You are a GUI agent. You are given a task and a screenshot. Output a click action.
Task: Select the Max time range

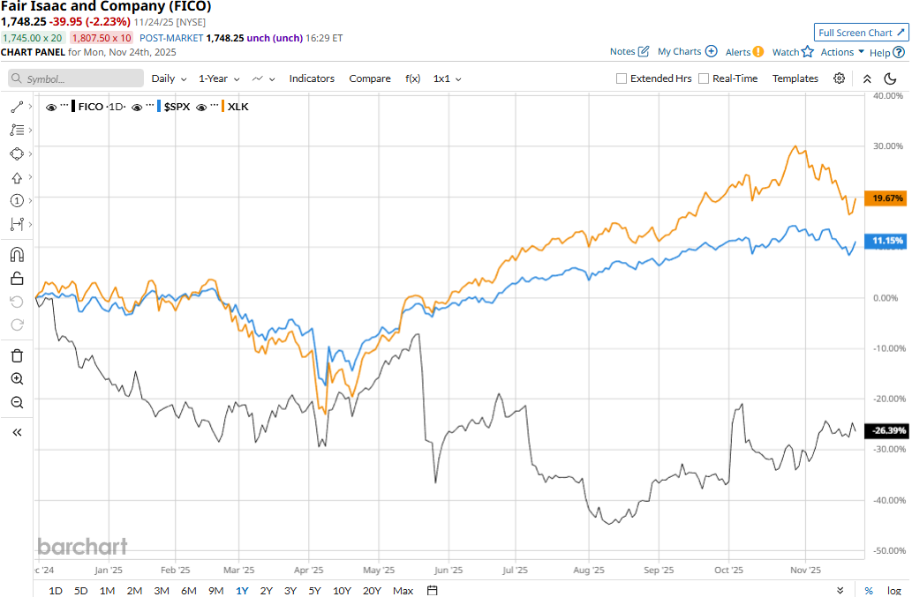point(403,591)
